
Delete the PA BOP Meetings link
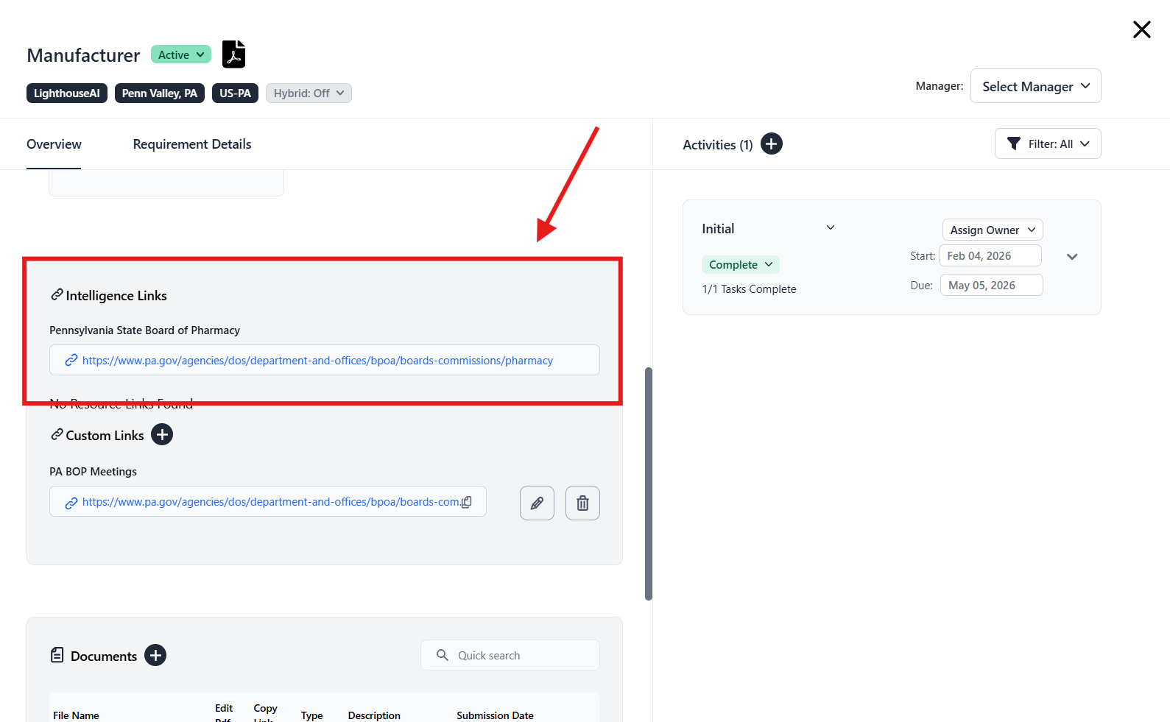pos(582,503)
